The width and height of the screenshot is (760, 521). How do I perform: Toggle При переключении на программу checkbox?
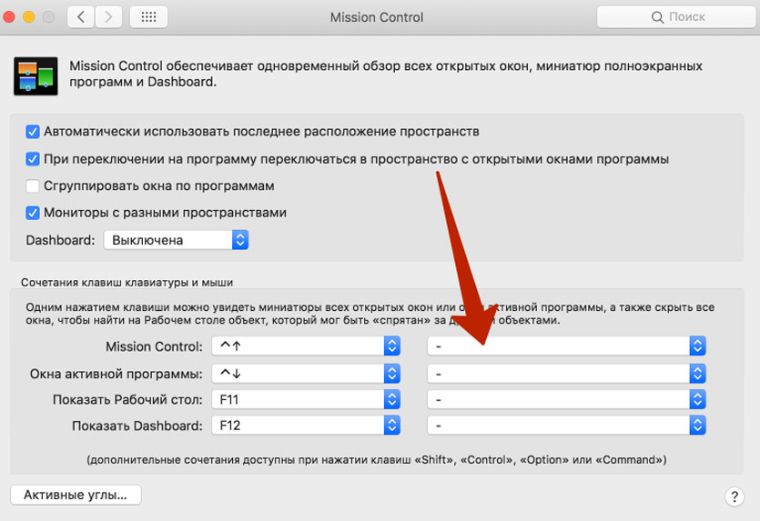pyautogui.click(x=33, y=159)
